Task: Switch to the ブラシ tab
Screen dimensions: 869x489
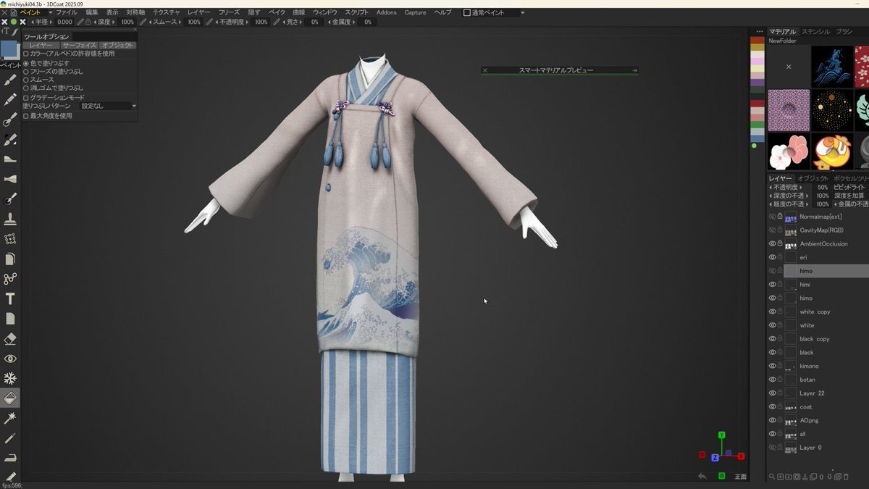Action: (844, 32)
